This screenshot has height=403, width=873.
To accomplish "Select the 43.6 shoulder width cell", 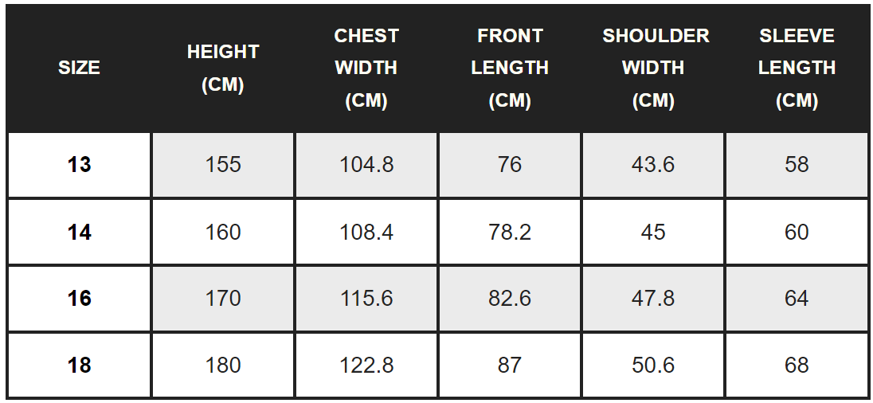I will pyautogui.click(x=653, y=165).
